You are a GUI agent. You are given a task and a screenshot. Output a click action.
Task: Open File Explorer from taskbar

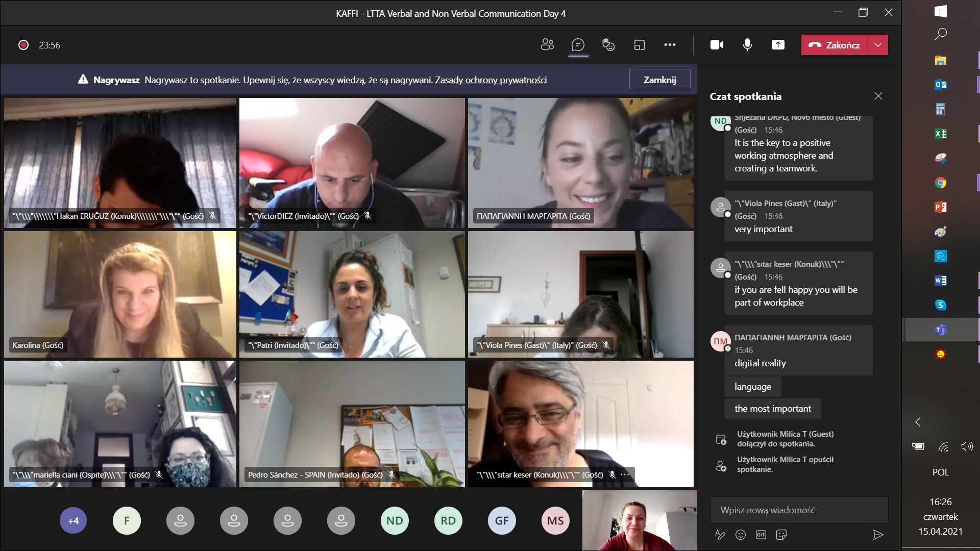coord(941,60)
